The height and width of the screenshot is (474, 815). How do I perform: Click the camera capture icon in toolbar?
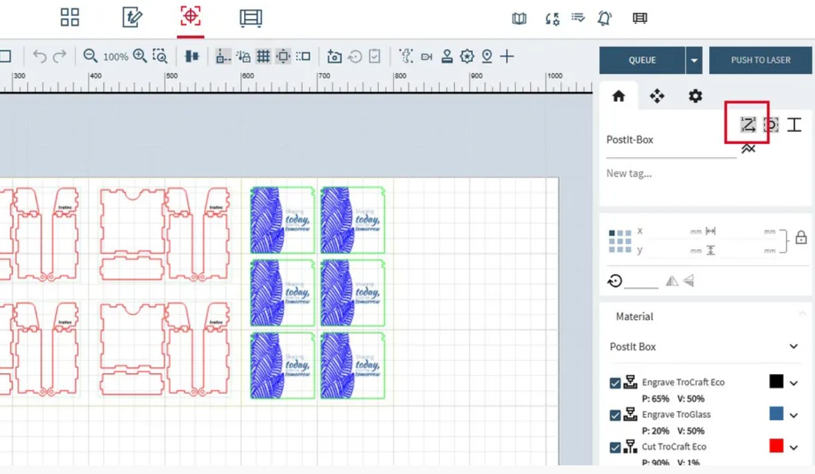tap(334, 57)
